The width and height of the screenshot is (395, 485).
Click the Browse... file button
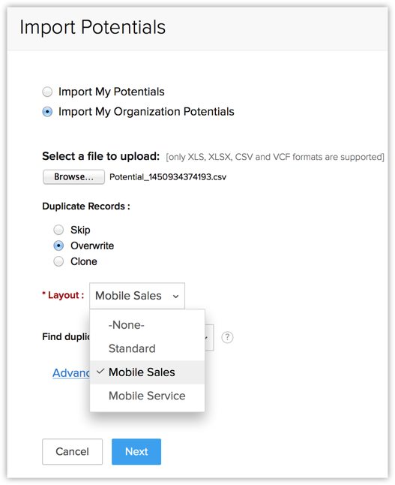click(x=73, y=177)
